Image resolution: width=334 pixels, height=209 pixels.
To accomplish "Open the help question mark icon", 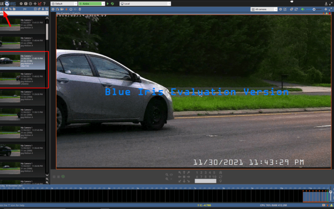I will [44, 4].
